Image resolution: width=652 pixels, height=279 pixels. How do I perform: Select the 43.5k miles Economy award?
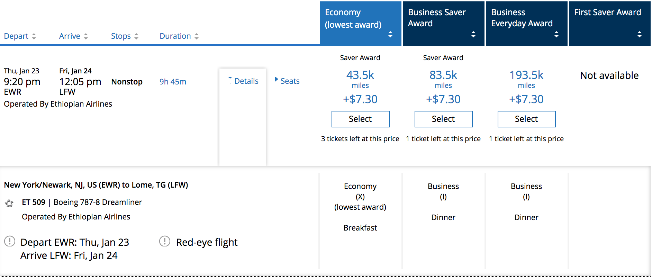pos(360,119)
